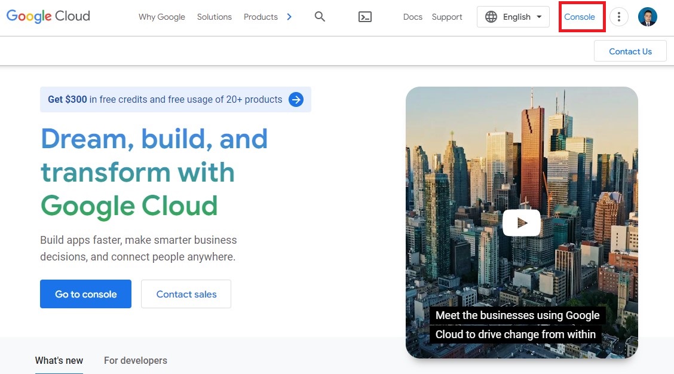Open the Why Google menu
Screen dimensions: 674x374
coord(161,17)
